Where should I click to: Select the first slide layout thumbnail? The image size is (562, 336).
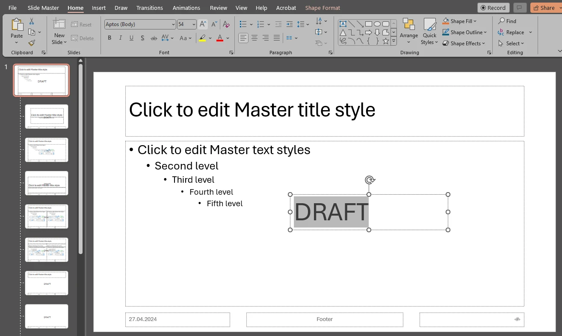click(41, 80)
